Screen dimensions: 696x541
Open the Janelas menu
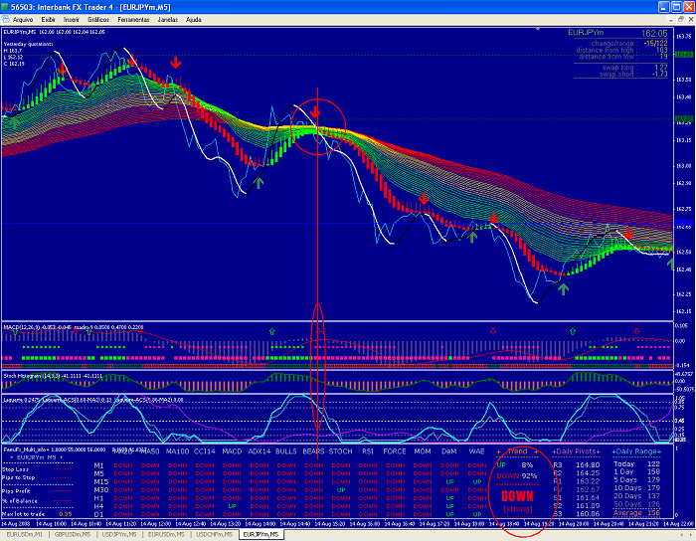[x=168, y=20]
